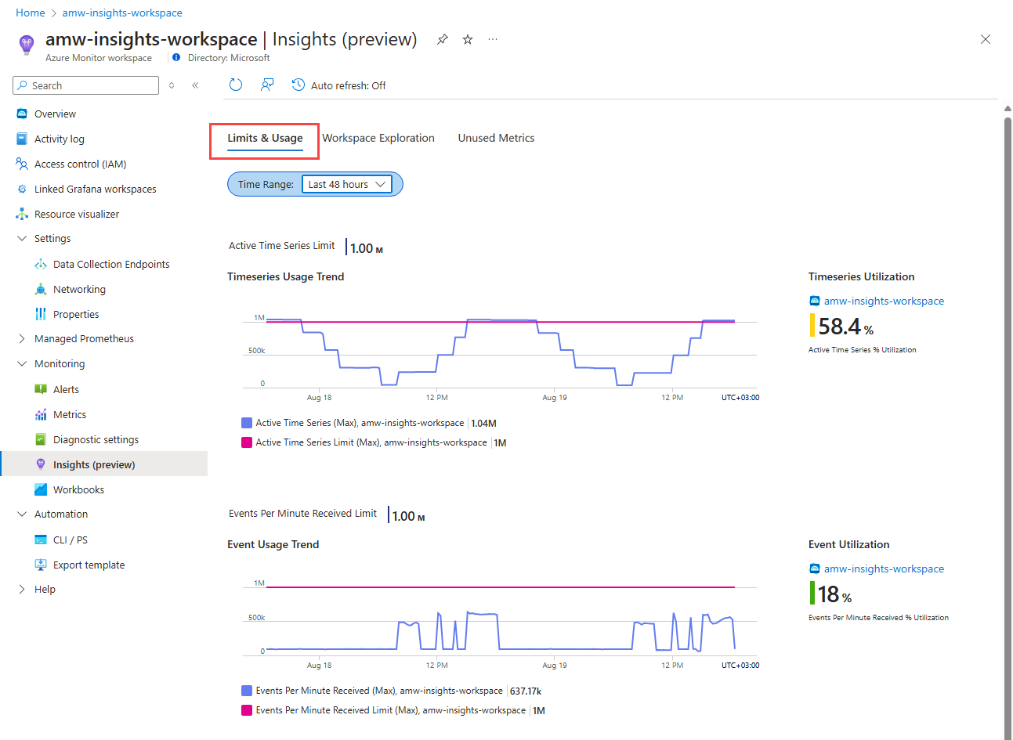This screenshot has height=740, width=1013.
Task: Select the Alerts icon in the sidebar
Action: (x=41, y=389)
